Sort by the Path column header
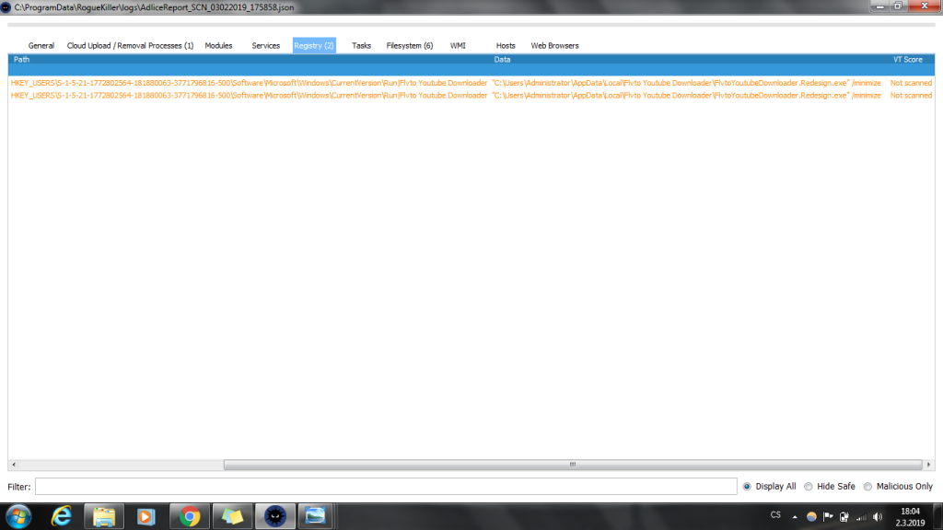The height and width of the screenshot is (530, 943). coord(22,60)
